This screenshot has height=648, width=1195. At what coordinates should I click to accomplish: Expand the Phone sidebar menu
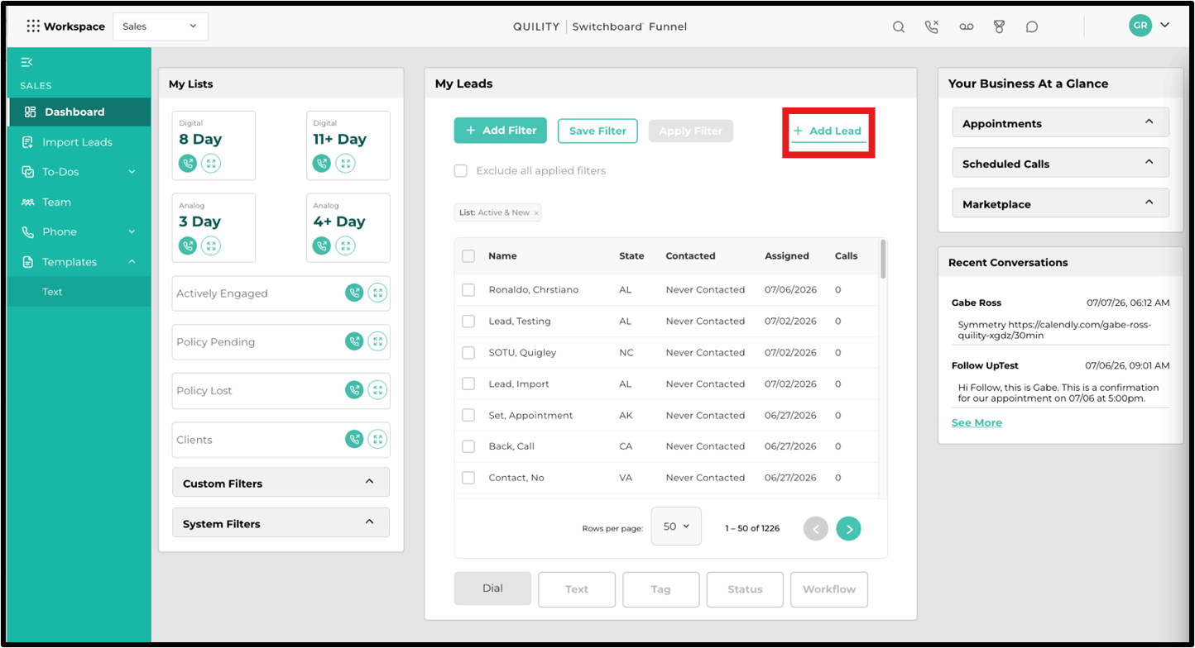(x=79, y=231)
